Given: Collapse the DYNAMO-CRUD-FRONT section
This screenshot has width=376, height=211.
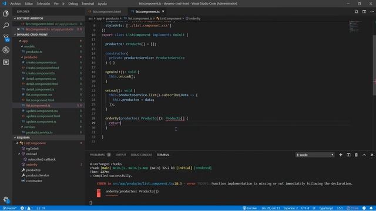Looking at the screenshot, I should (15, 35).
